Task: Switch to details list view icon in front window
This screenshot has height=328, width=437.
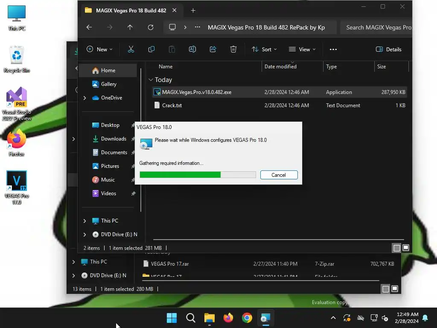Action: pos(396,248)
